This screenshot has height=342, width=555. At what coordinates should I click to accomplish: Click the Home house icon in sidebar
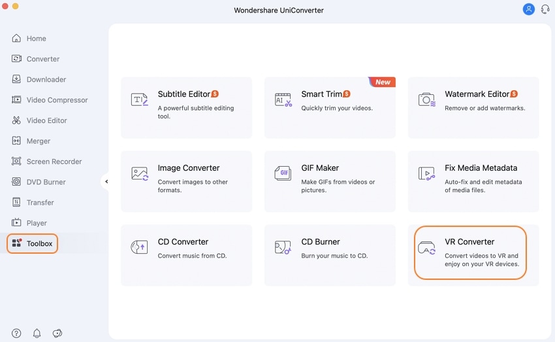(16, 39)
